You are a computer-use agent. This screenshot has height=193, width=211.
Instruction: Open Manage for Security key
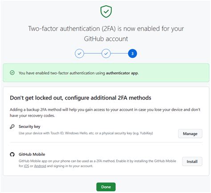[x=190, y=134]
